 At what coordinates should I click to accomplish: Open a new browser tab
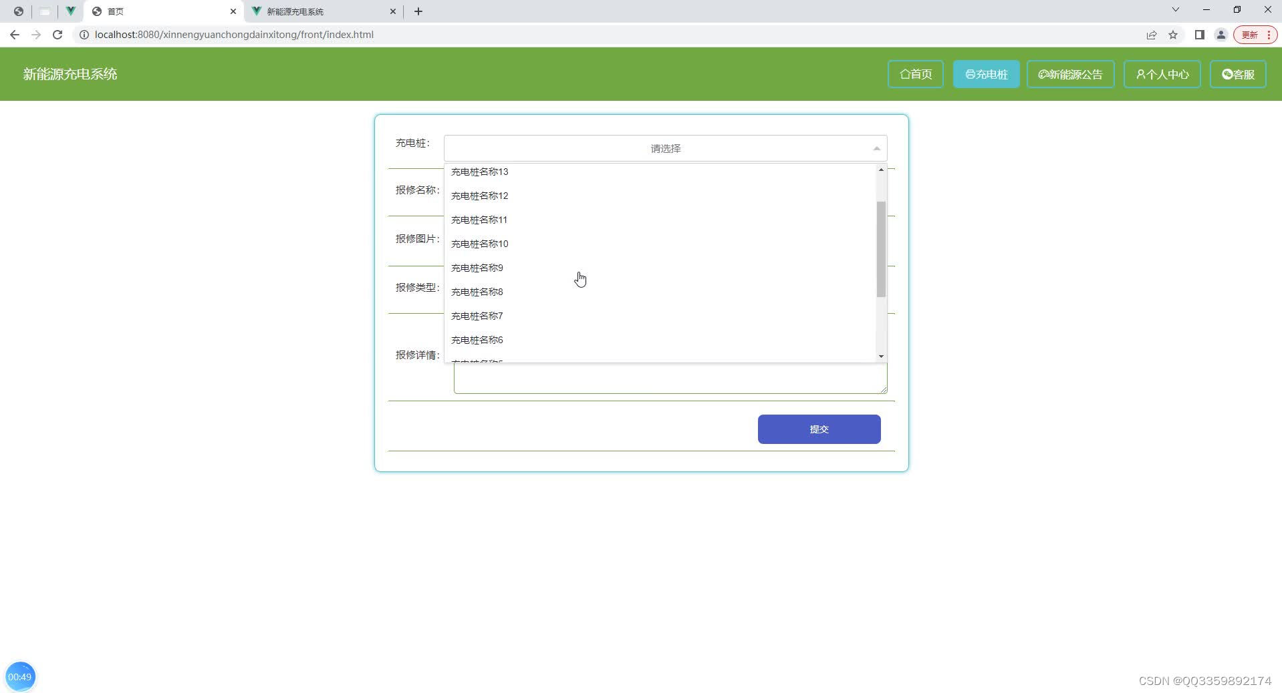(x=418, y=11)
